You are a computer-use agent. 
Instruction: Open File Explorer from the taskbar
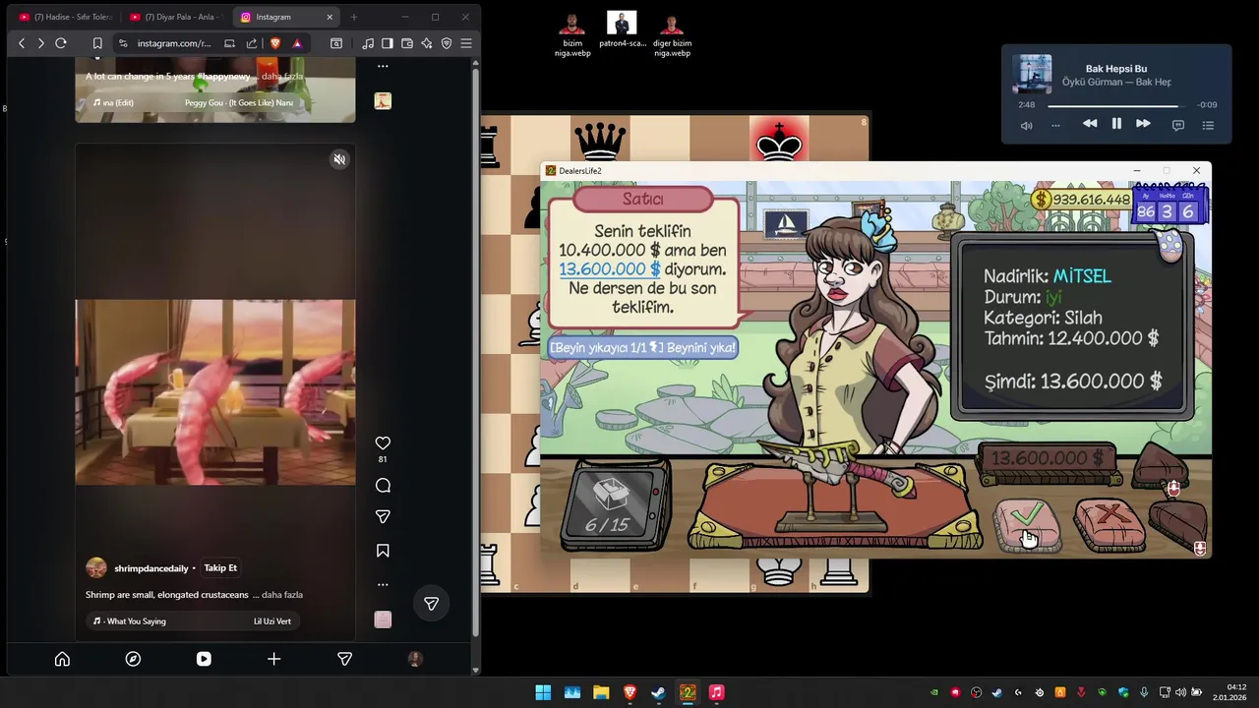600,692
